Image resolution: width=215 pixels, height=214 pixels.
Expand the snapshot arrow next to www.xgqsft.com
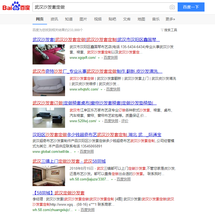99,57
